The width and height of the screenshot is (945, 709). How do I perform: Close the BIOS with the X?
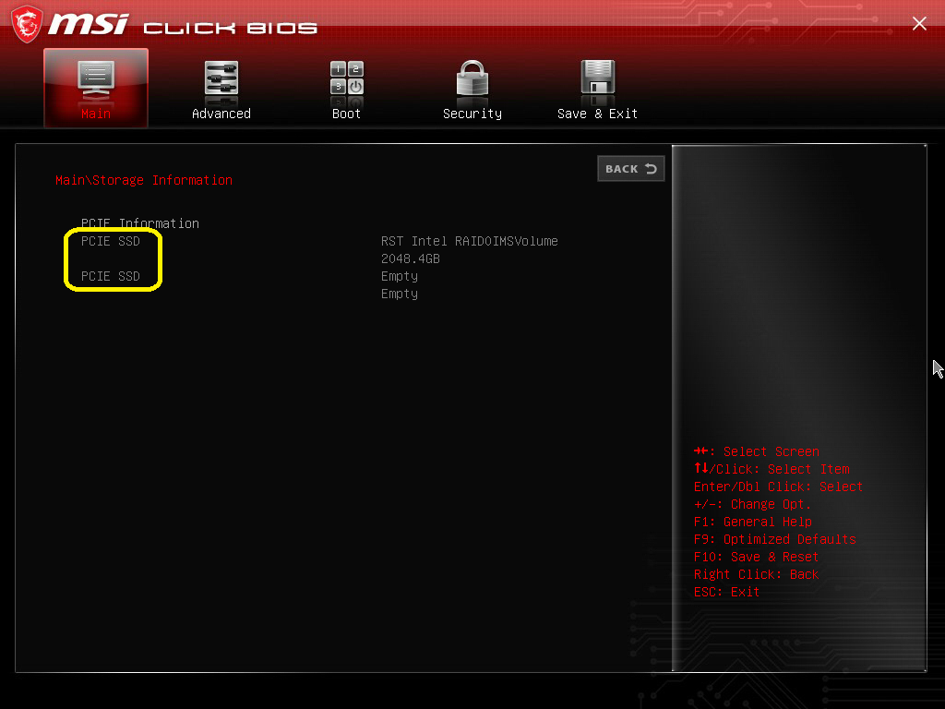coord(919,23)
